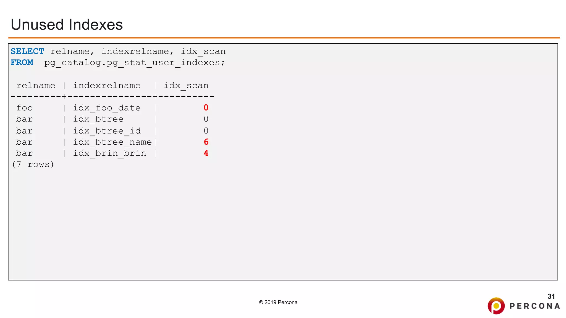Click the Percona logo icon
Screen dimensions: 566x318
(496, 306)
